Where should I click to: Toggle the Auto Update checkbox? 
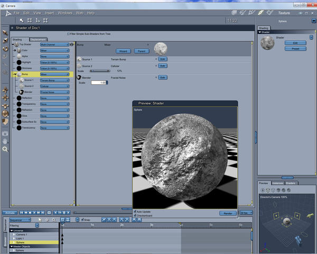[135, 211]
